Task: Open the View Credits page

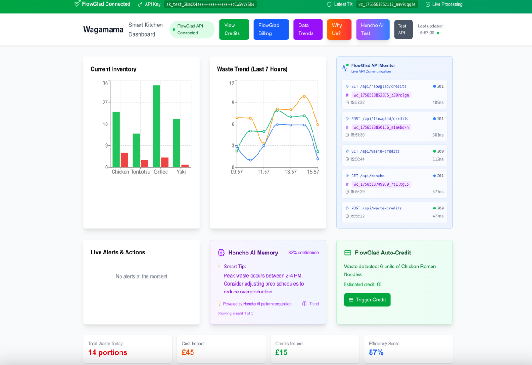Action: click(234, 29)
